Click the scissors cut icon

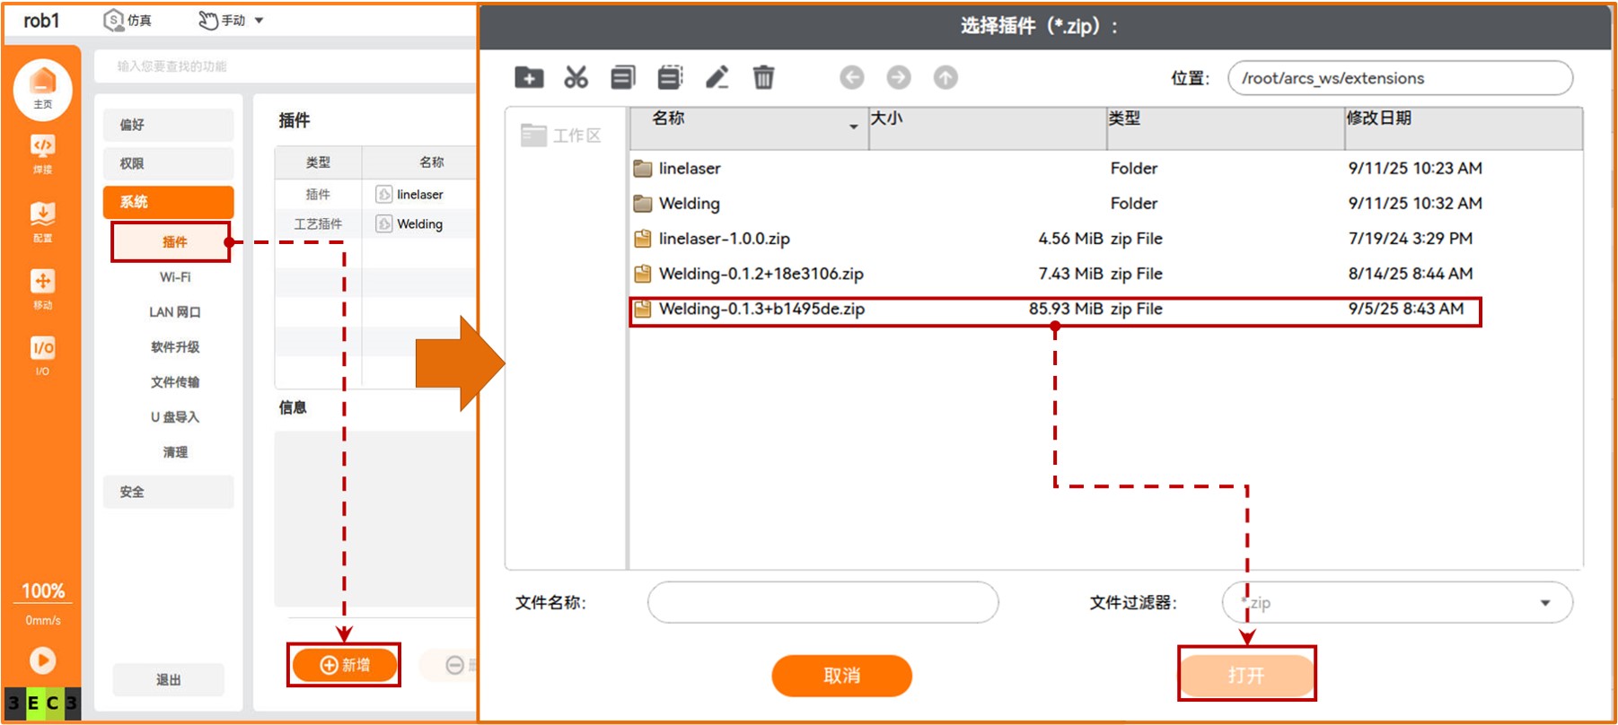(x=576, y=78)
